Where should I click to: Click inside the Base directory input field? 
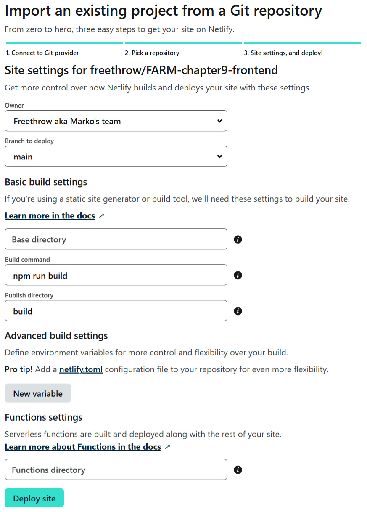[116, 239]
